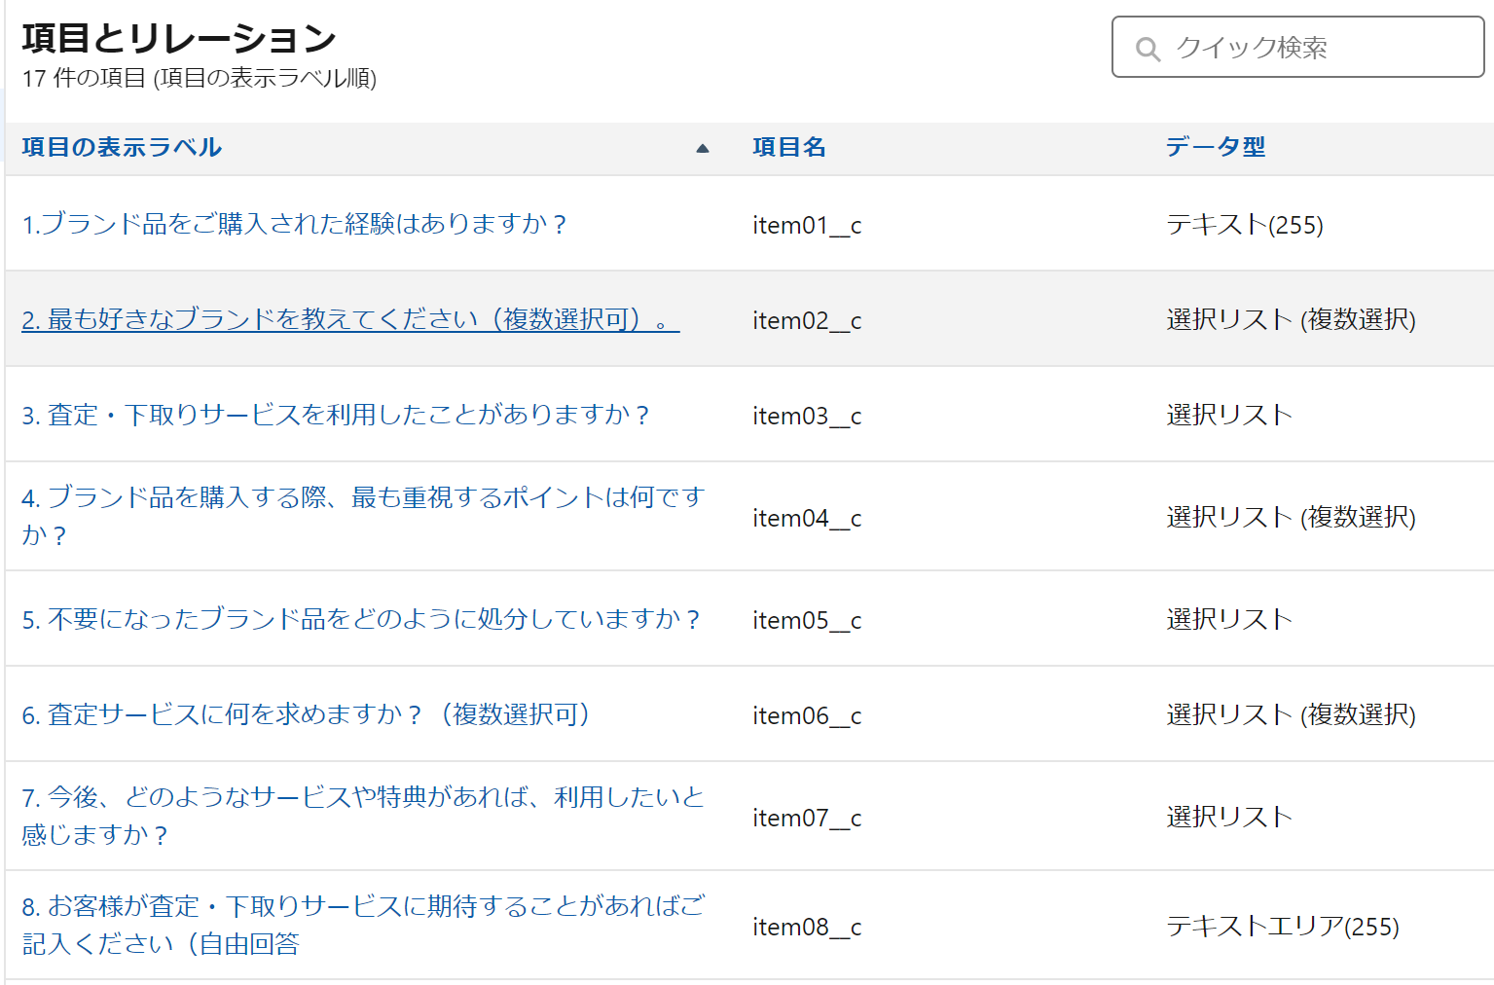The width and height of the screenshot is (1494, 985).
Task: Open field 7. 今後、どのようなサービスや特典 link
Action: coord(362,798)
